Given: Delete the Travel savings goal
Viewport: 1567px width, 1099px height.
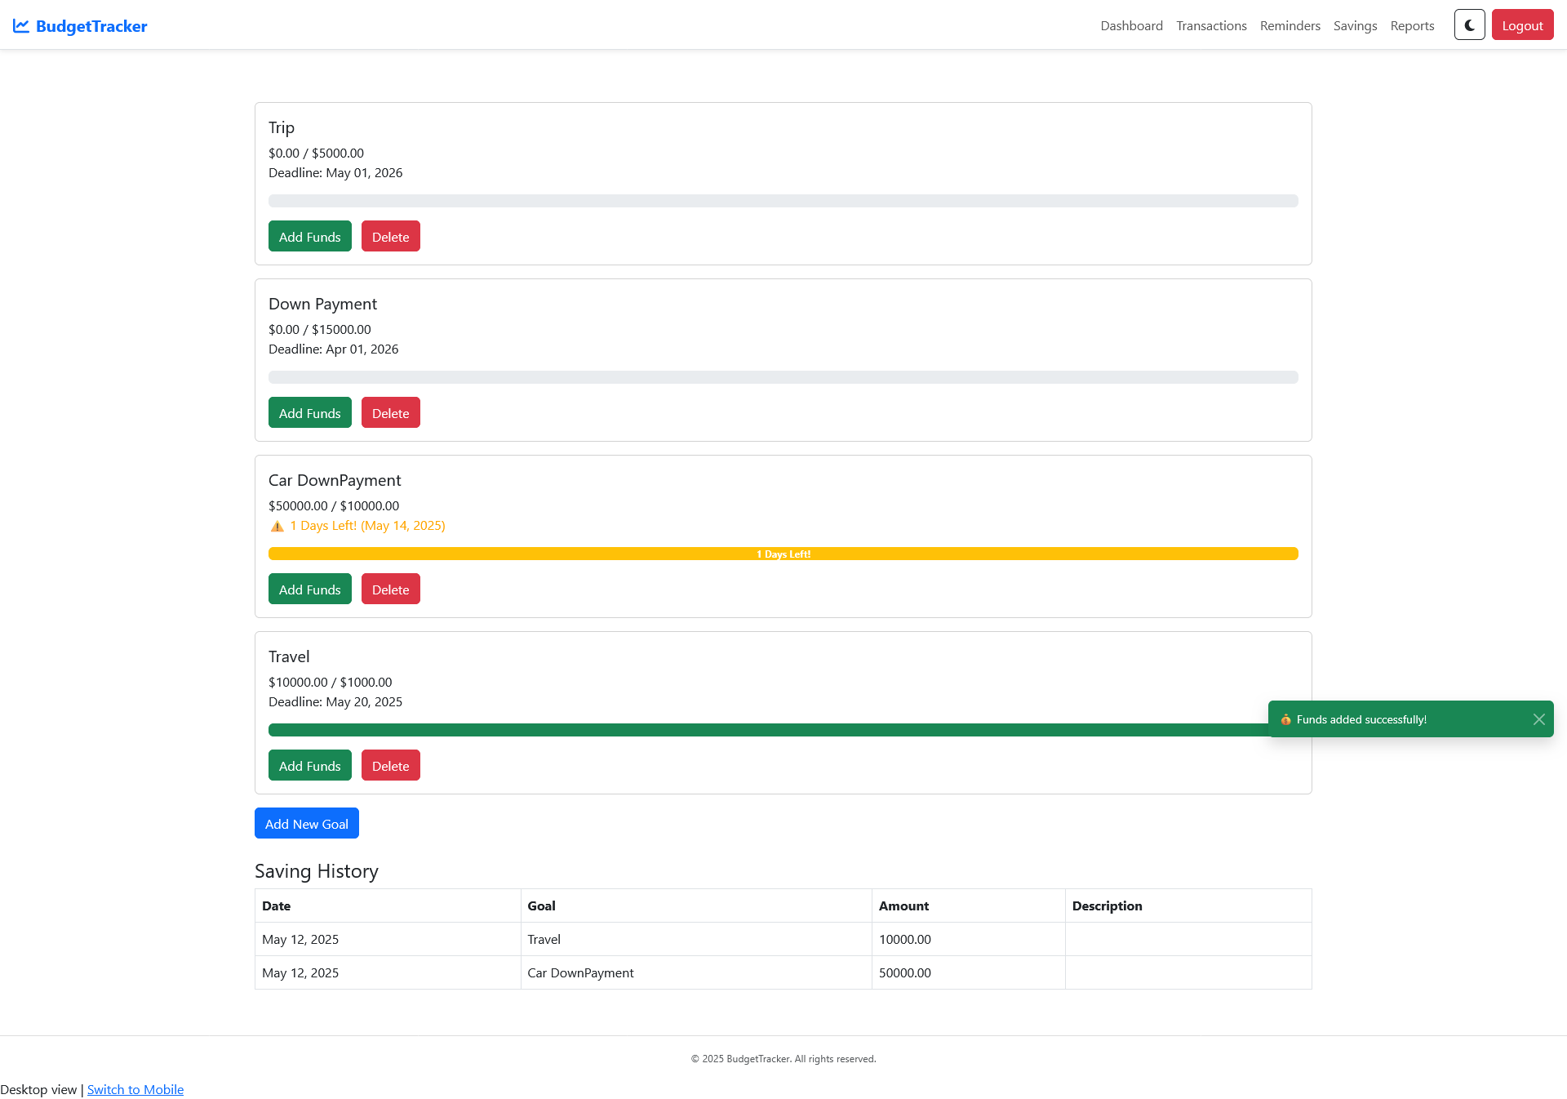Looking at the screenshot, I should pyautogui.click(x=390, y=766).
